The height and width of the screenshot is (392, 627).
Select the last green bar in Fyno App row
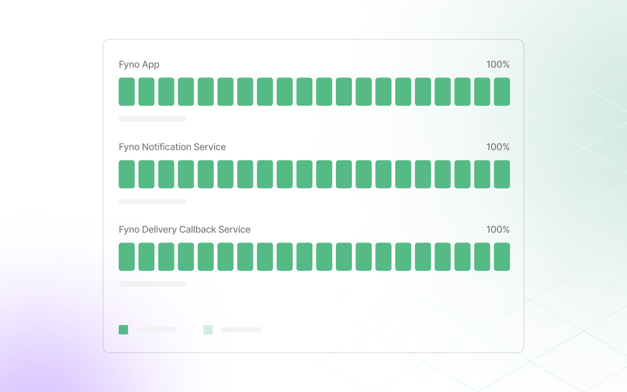503,91
